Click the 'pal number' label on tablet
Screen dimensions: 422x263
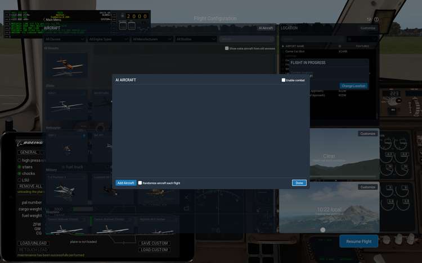[x=32, y=202]
